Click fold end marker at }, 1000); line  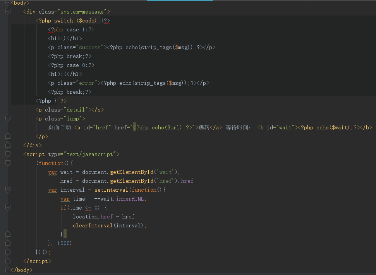click(x=8, y=243)
